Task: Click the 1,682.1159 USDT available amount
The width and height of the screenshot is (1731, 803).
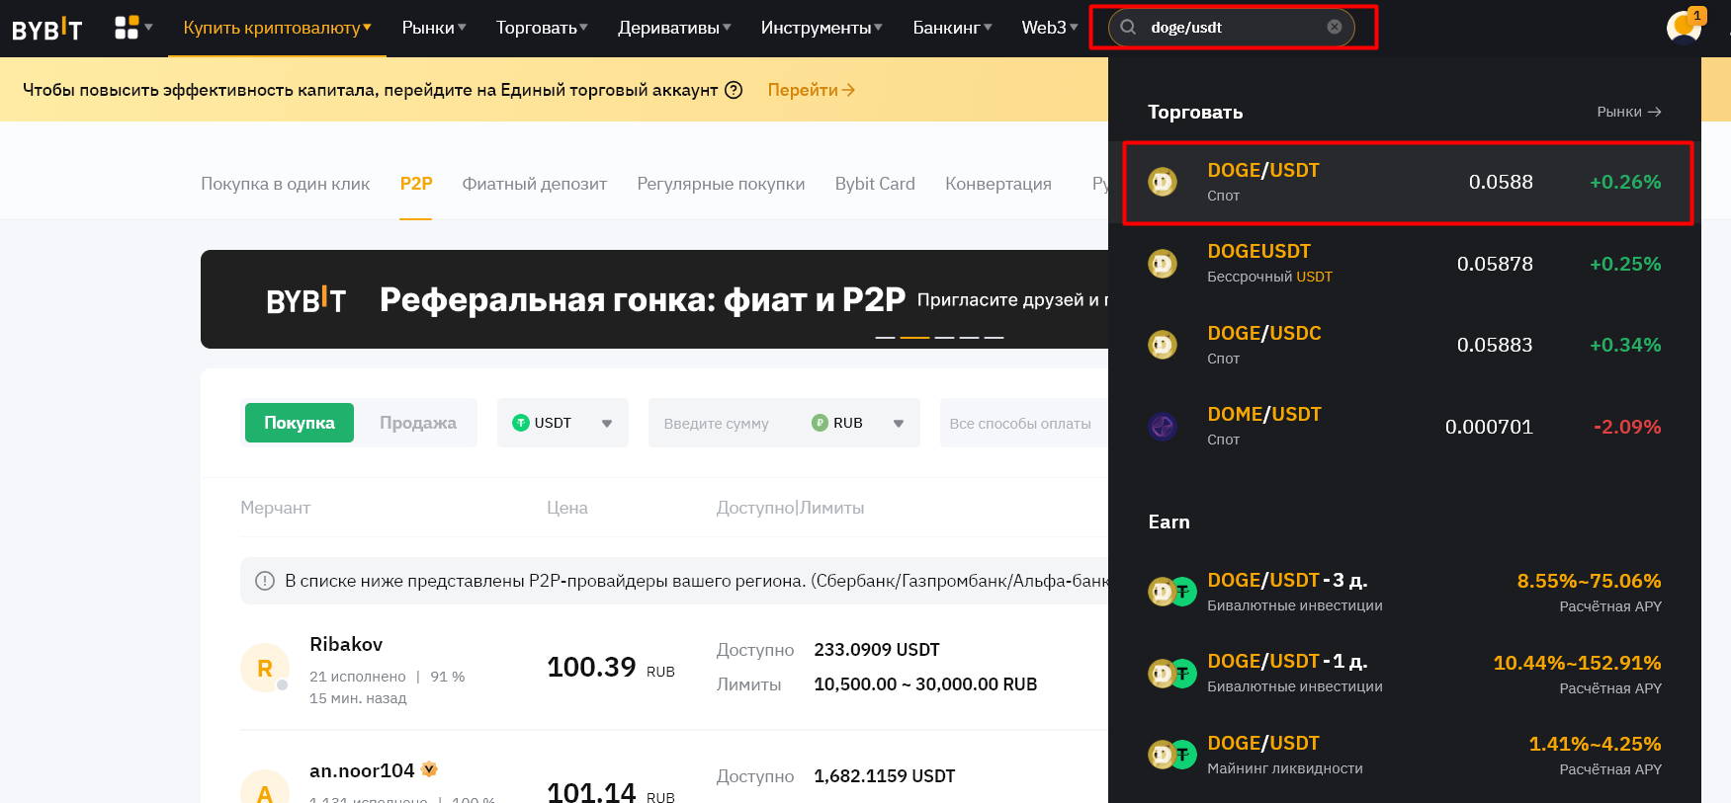Action: tap(885, 776)
